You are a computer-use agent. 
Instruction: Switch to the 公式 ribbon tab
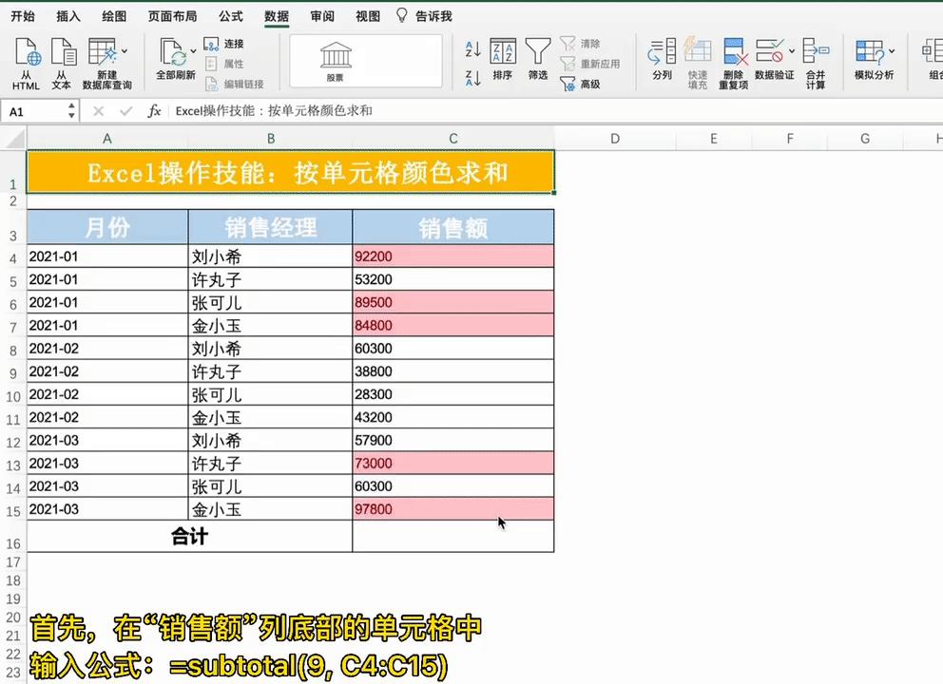[x=230, y=16]
